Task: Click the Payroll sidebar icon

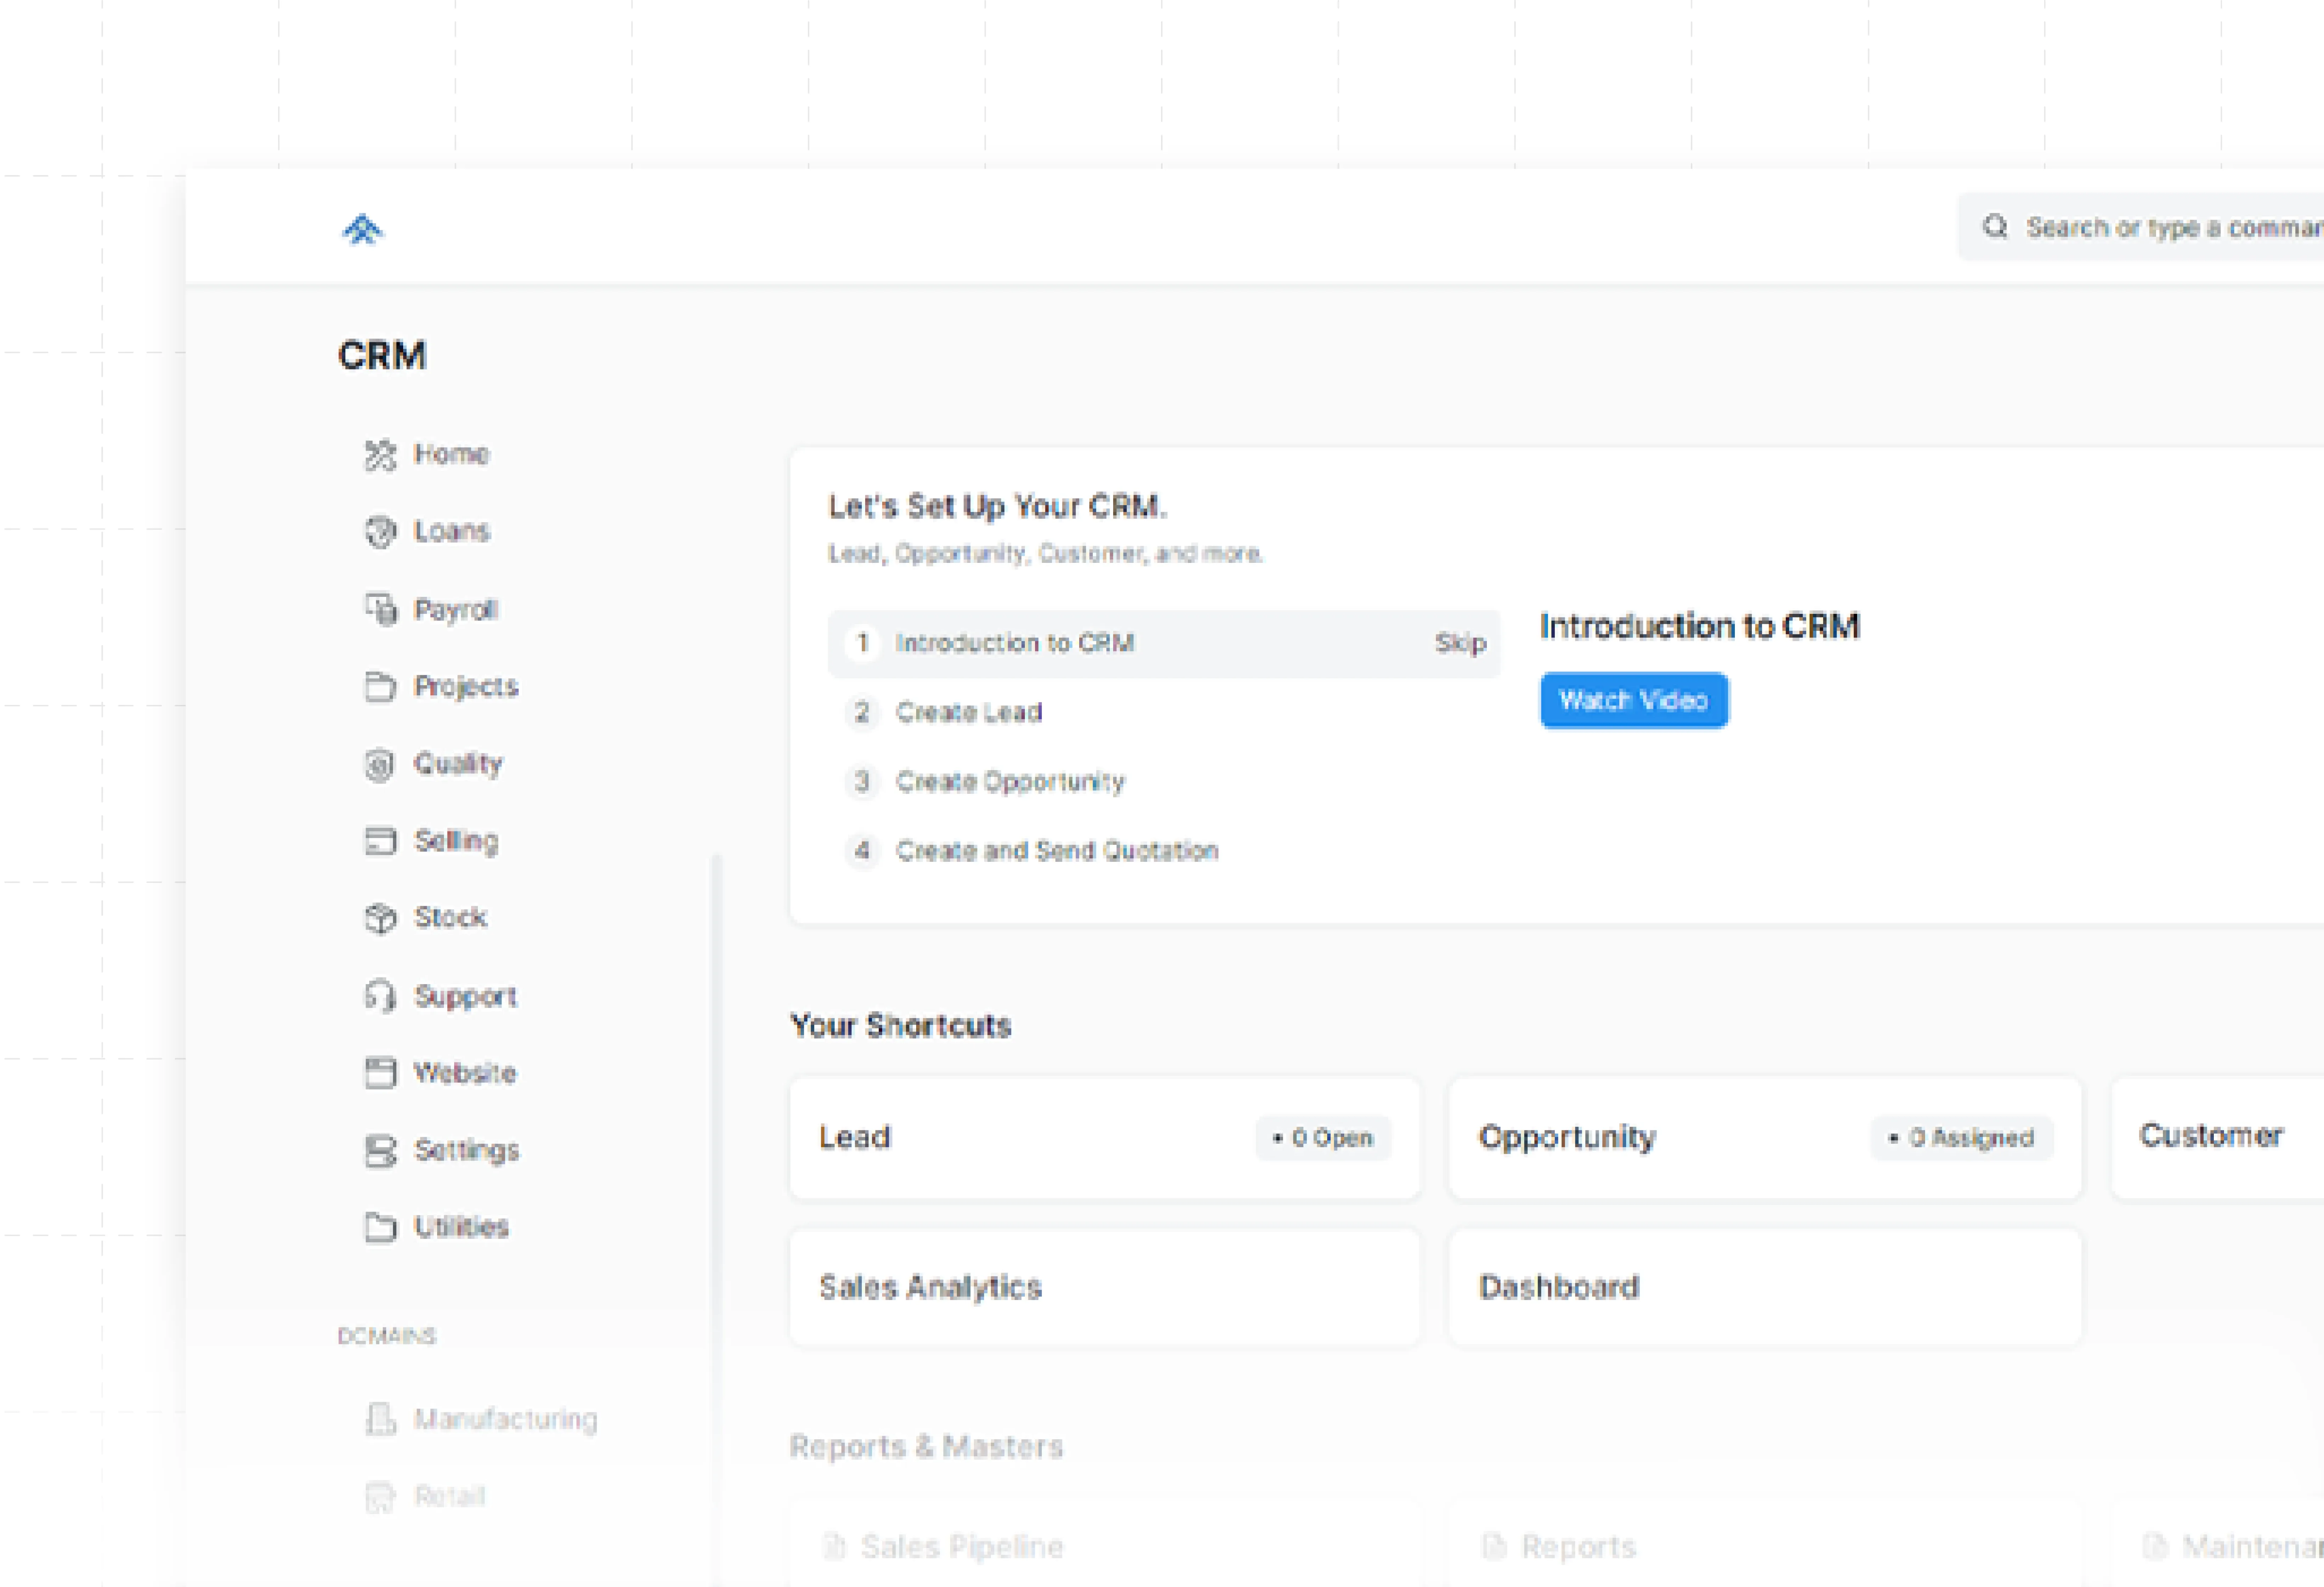Action: 380,609
